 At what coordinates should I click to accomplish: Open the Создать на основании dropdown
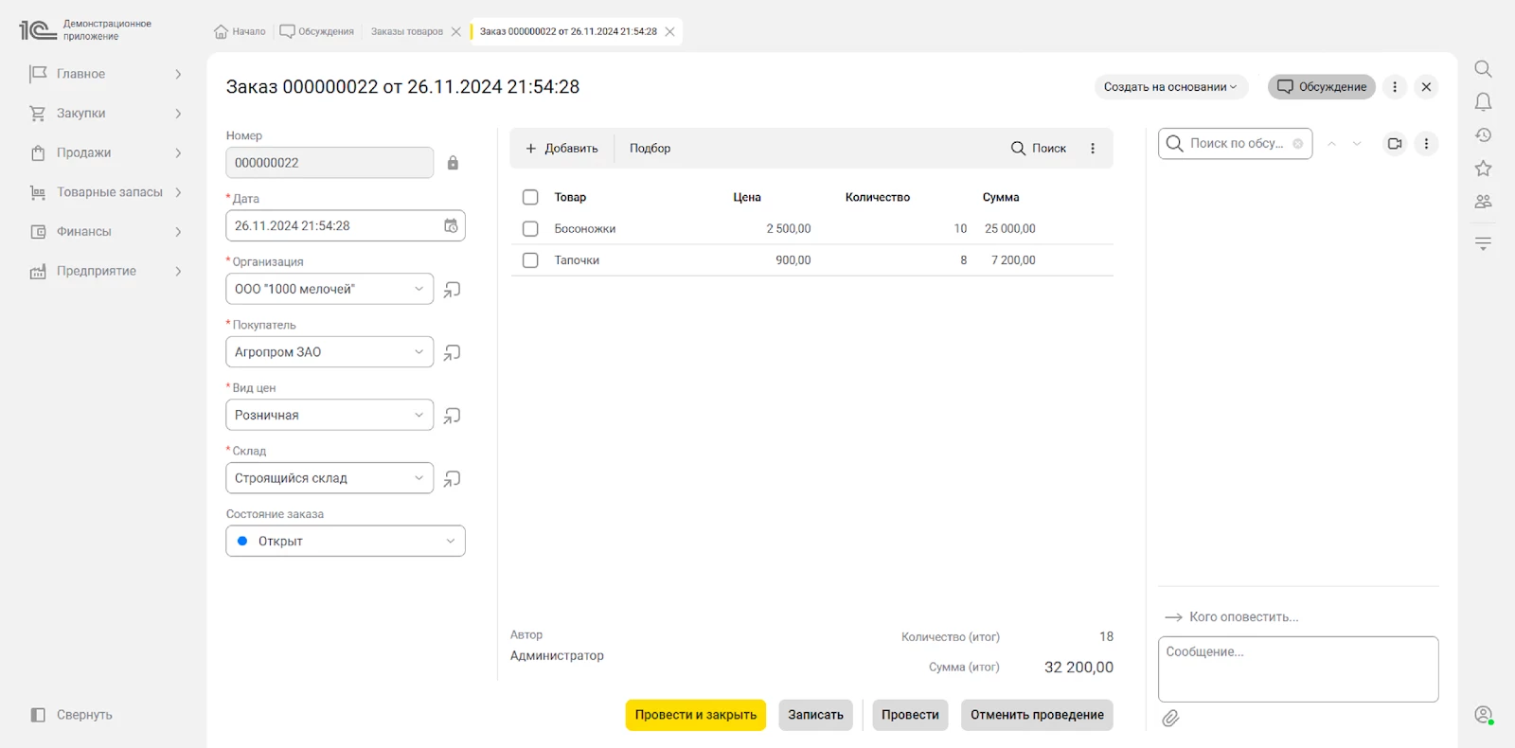pyautogui.click(x=1170, y=87)
